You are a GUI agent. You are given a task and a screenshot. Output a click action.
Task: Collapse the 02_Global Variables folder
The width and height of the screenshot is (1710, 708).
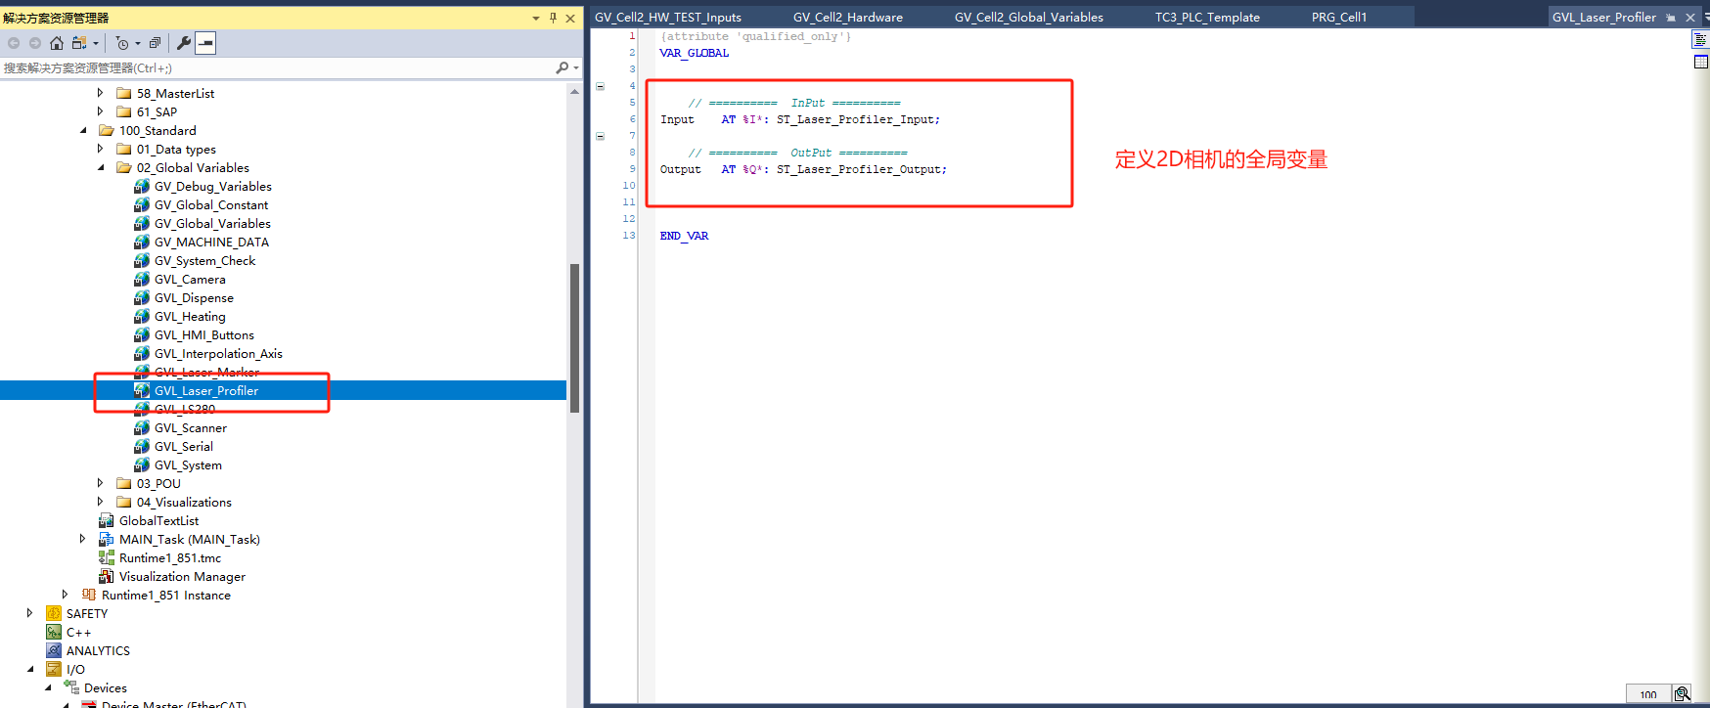point(101,167)
